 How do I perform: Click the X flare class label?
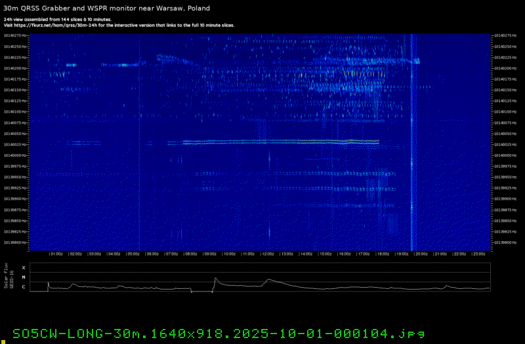[x=24, y=268]
